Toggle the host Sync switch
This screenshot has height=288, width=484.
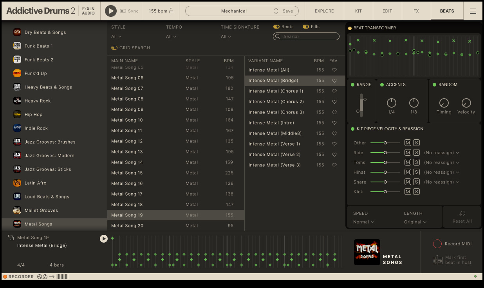(123, 11)
